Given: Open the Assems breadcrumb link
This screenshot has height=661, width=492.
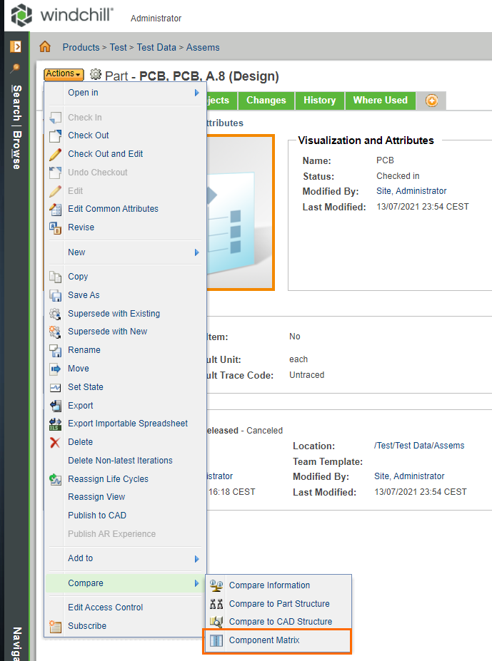Looking at the screenshot, I should tap(203, 48).
